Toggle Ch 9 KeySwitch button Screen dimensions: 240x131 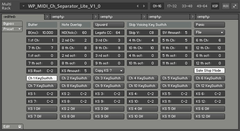pos(109,86)
